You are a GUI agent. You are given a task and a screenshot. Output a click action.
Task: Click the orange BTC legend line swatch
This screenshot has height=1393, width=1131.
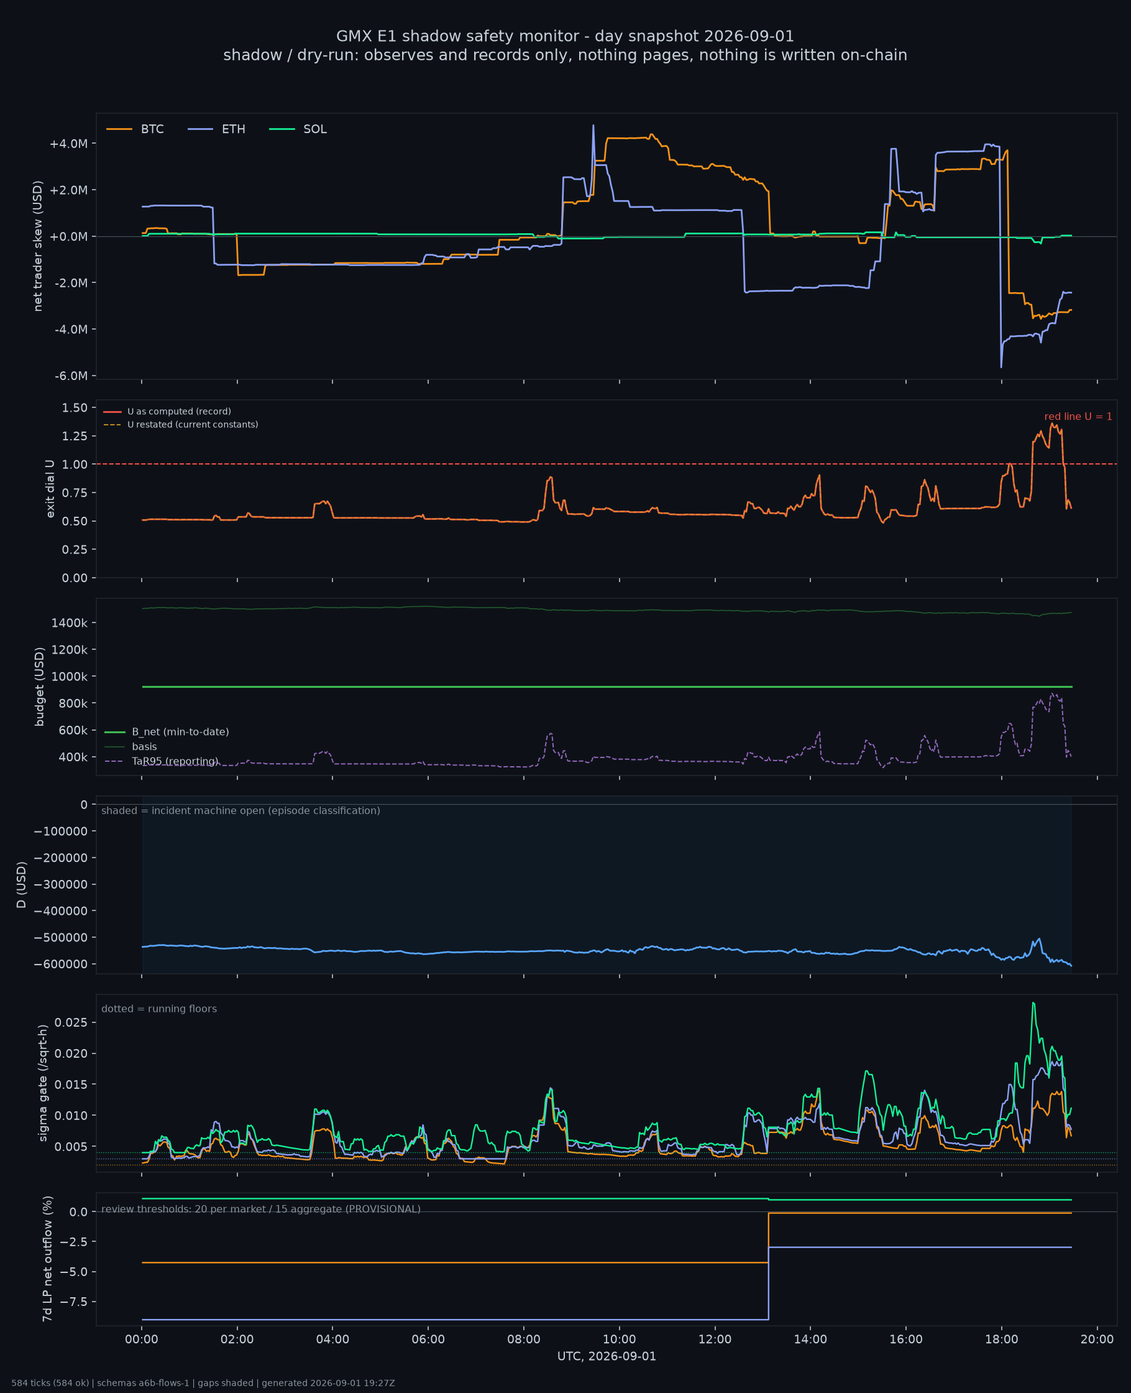pyautogui.click(x=119, y=129)
